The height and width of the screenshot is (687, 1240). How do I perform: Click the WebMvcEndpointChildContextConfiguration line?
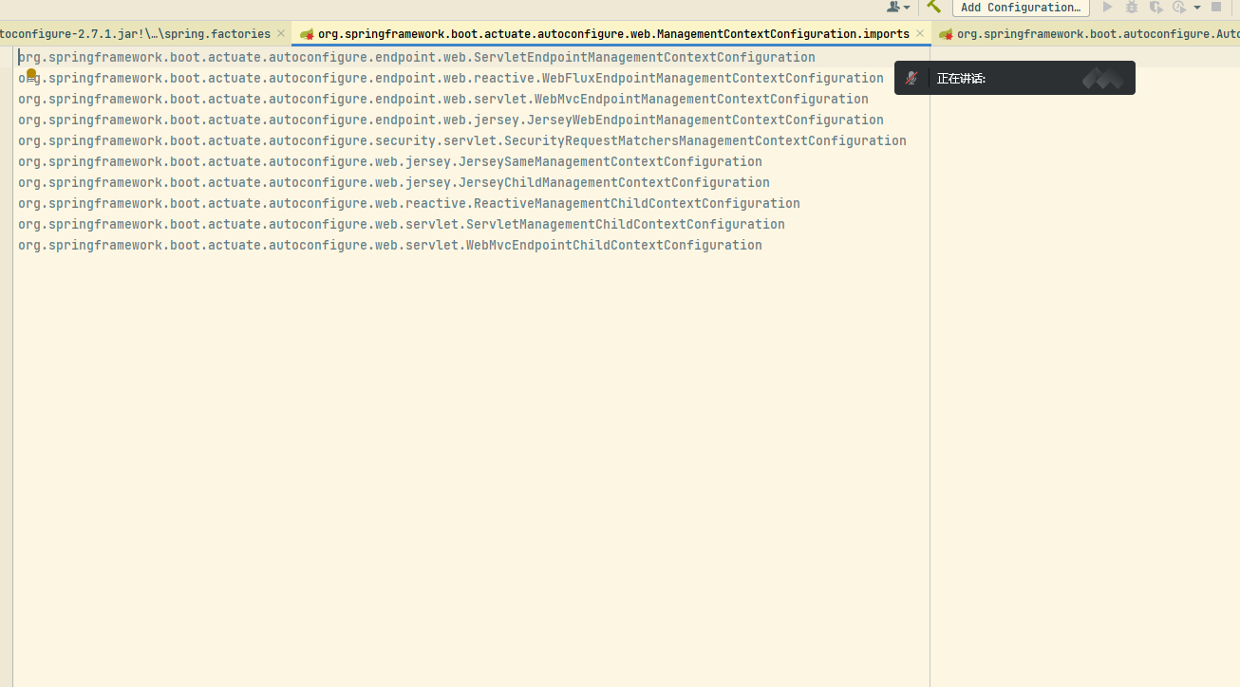(389, 245)
